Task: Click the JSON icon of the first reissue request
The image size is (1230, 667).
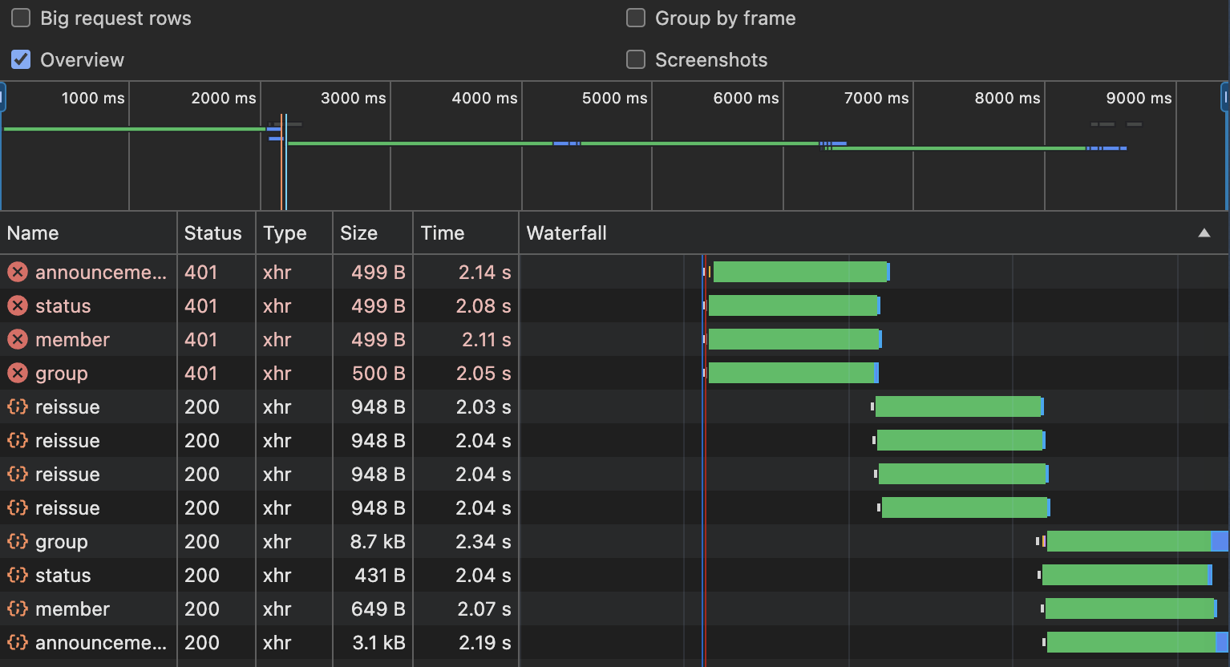Action: (18, 407)
